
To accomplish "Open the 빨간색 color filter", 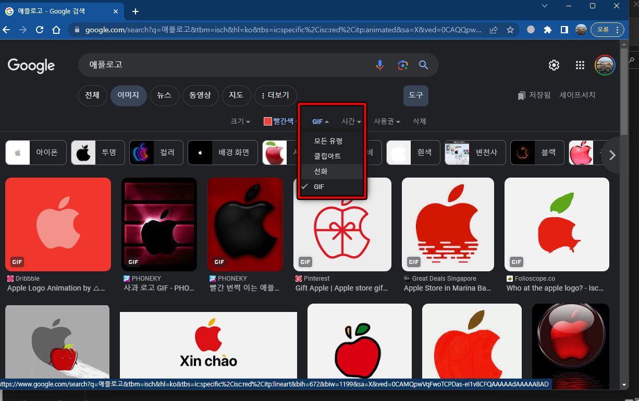I will 279,121.
